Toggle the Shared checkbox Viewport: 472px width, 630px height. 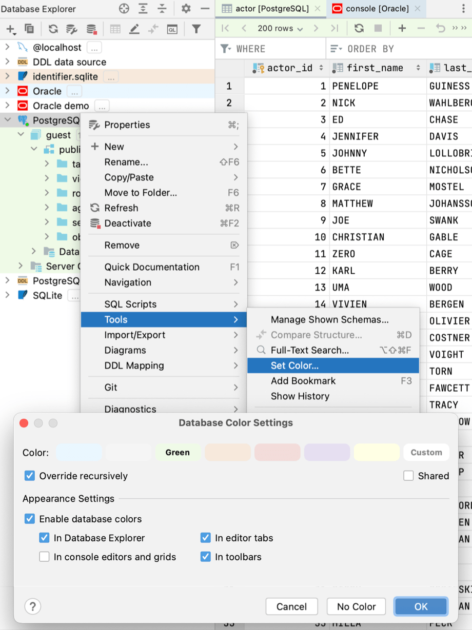tap(409, 476)
